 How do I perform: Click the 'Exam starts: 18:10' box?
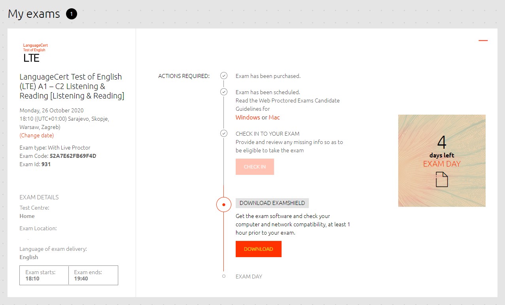pyautogui.click(x=44, y=275)
